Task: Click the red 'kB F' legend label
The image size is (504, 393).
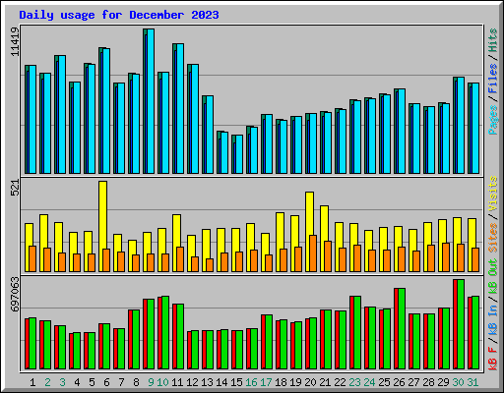Action: [493, 359]
